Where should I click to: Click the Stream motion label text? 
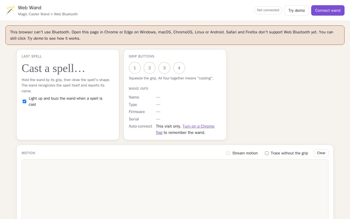(x=245, y=153)
